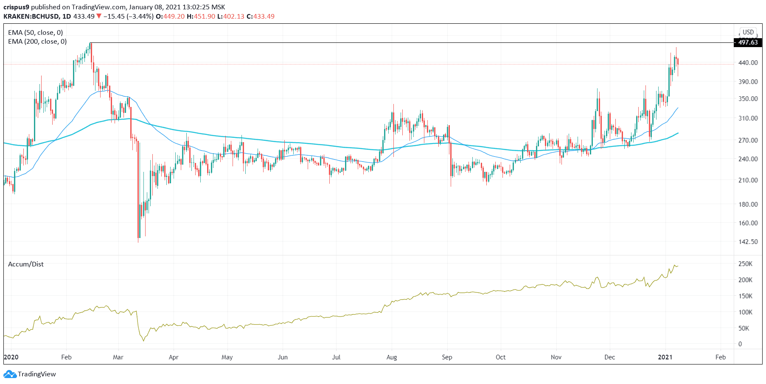Select the Mar label on time axis

coord(118,357)
